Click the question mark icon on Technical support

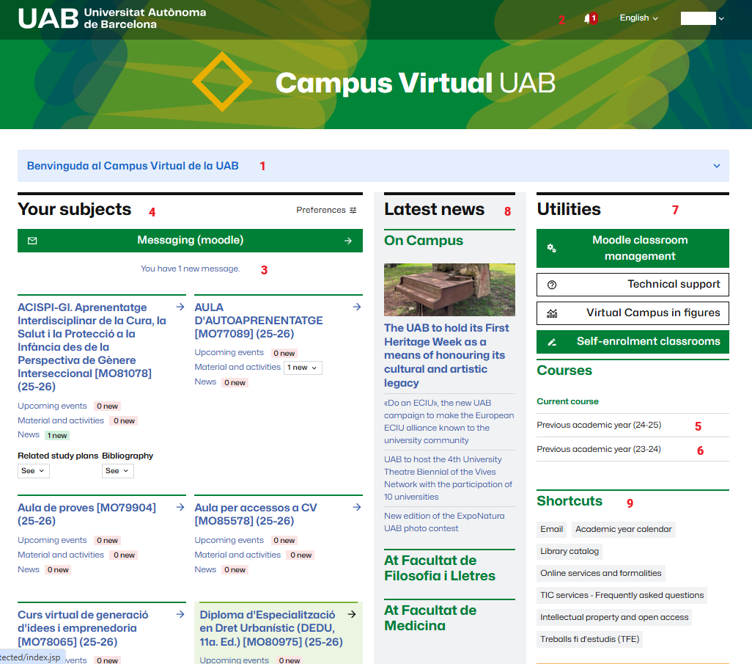pos(552,285)
